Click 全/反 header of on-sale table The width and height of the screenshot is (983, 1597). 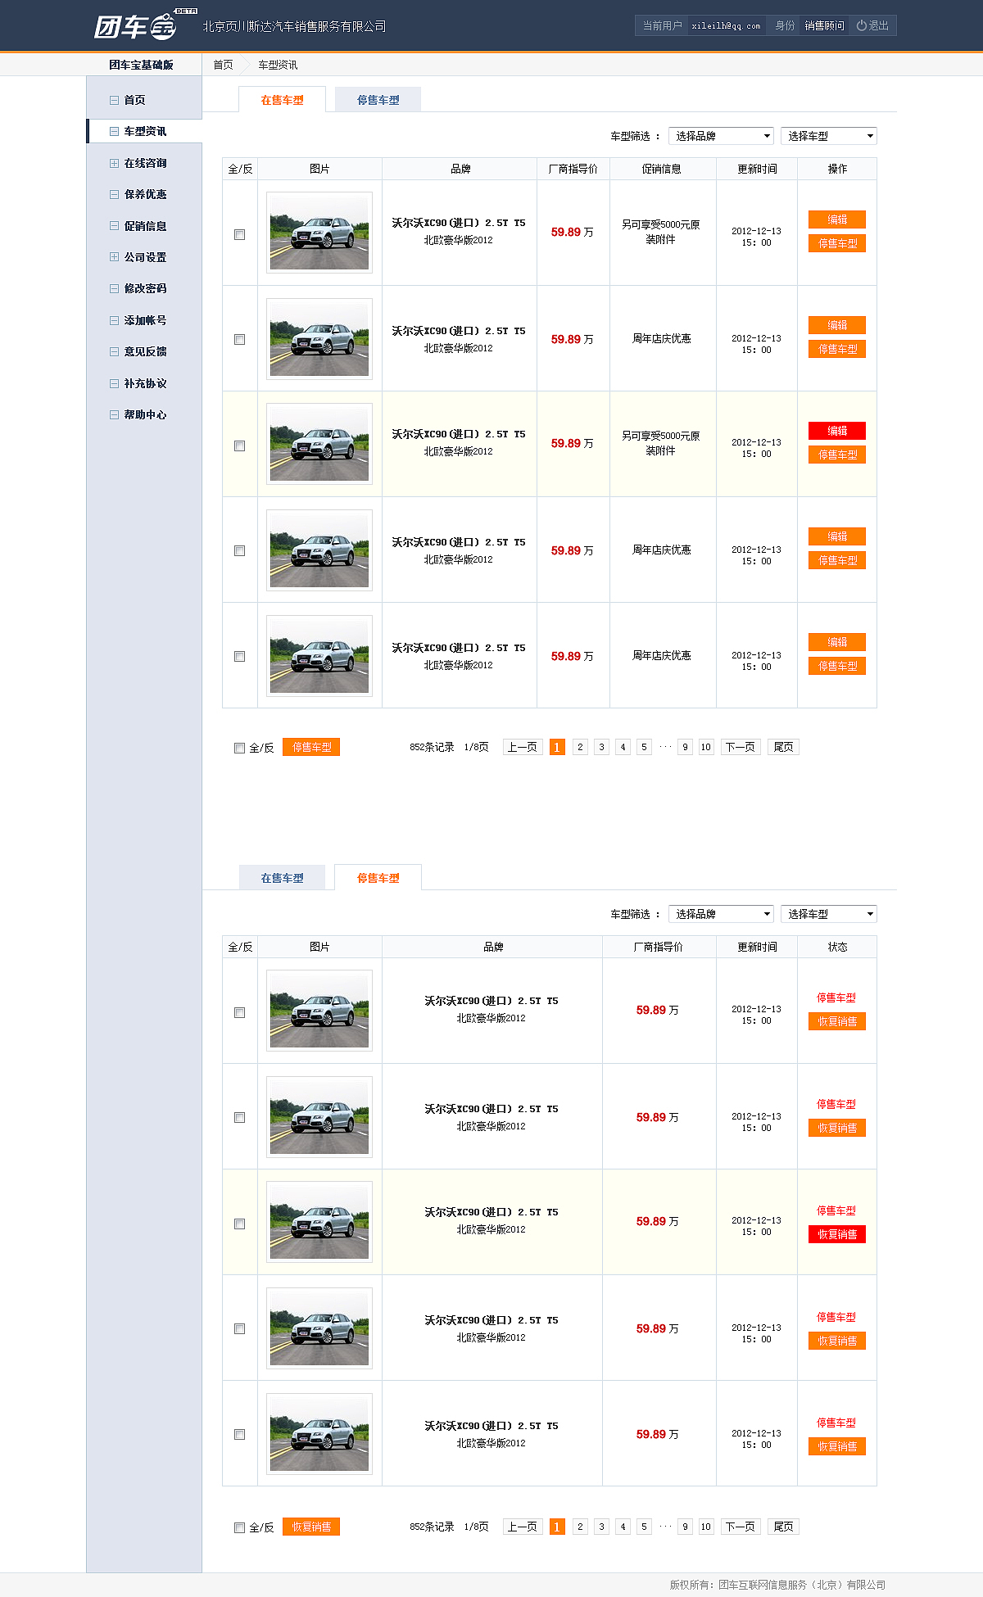240,169
